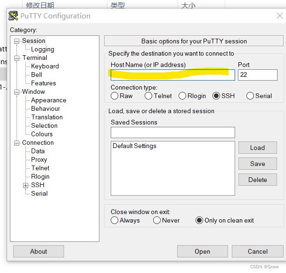Image resolution: width=286 pixels, height=273 pixels.
Task: Click the Load button
Action: tap(258, 148)
